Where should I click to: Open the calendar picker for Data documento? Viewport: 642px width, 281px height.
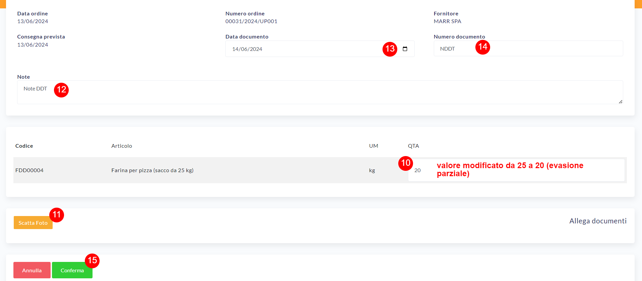click(x=405, y=49)
